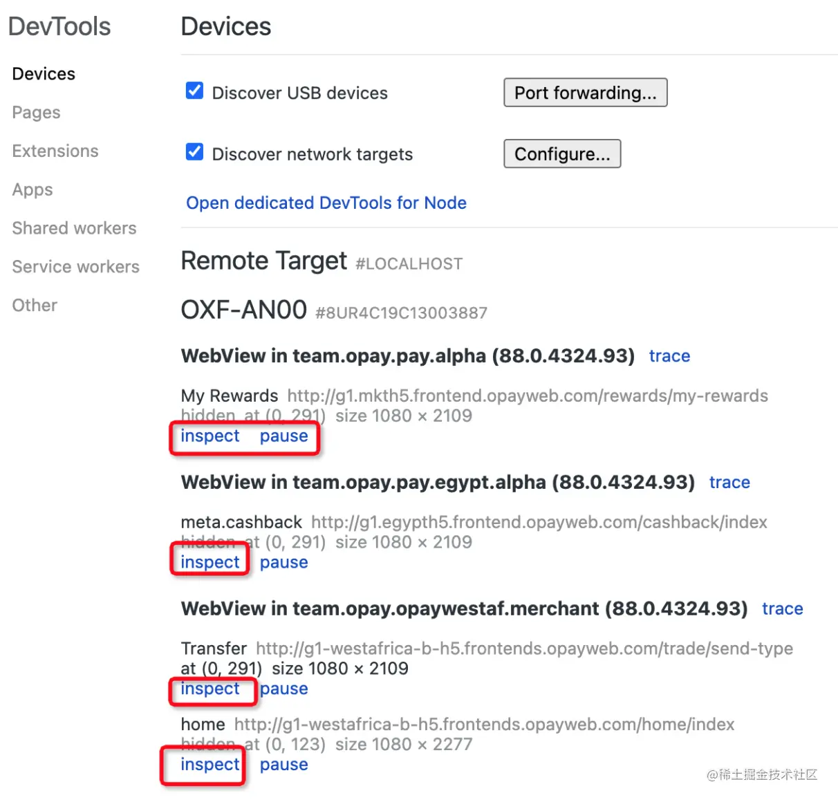The image size is (838, 802).
Task: Click the trade/send-type URL text
Action: coord(524,649)
